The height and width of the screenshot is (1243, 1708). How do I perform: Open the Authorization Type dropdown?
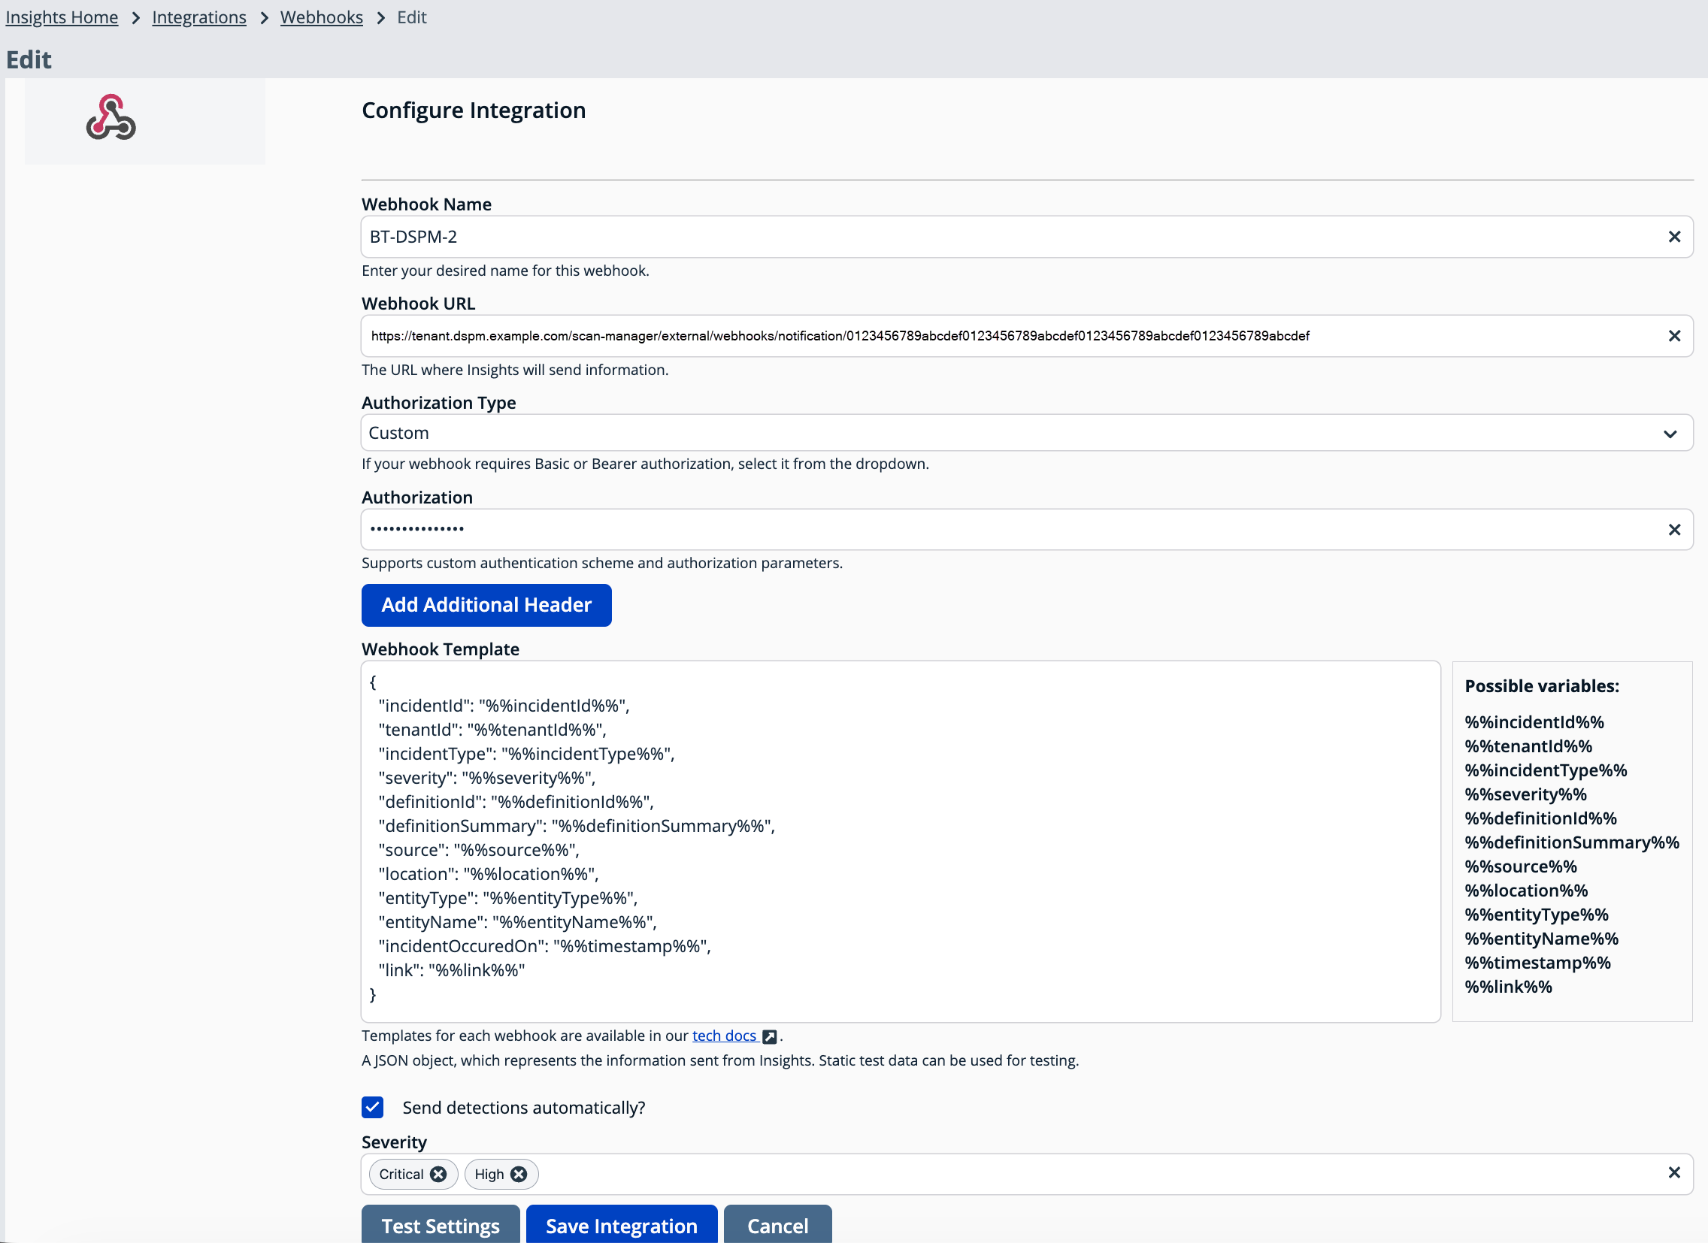(x=1027, y=433)
